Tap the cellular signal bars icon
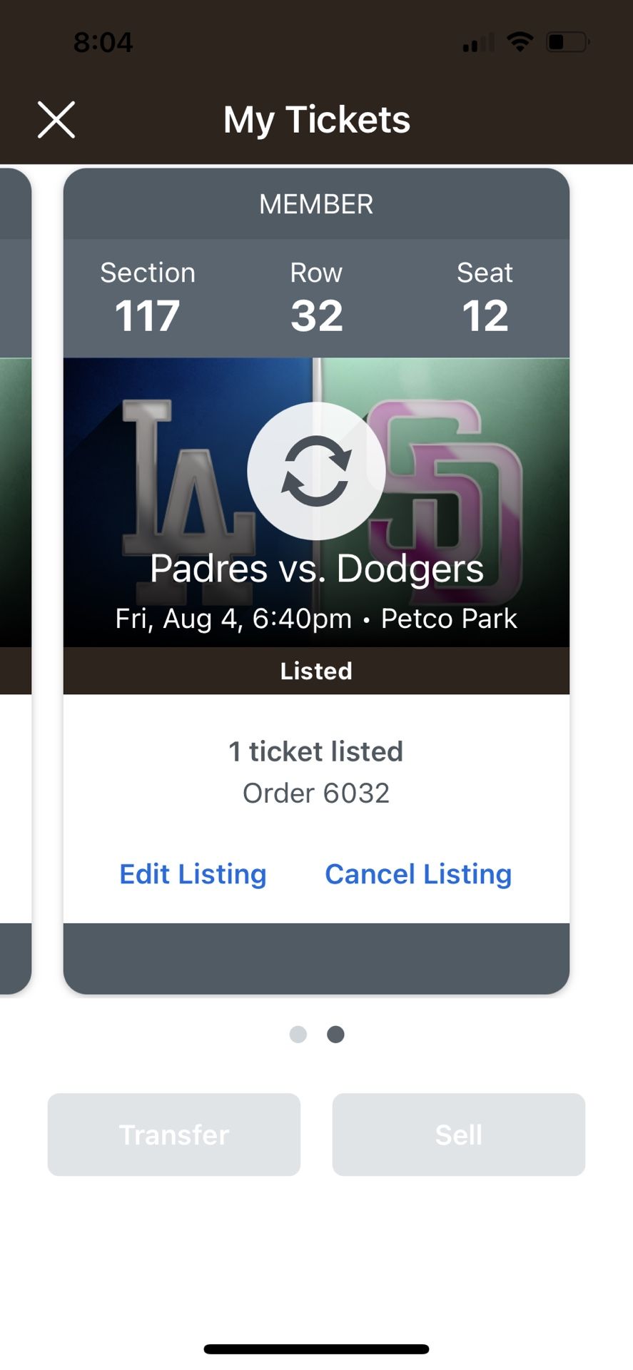Viewport: 633px width, 1370px height. click(x=478, y=44)
